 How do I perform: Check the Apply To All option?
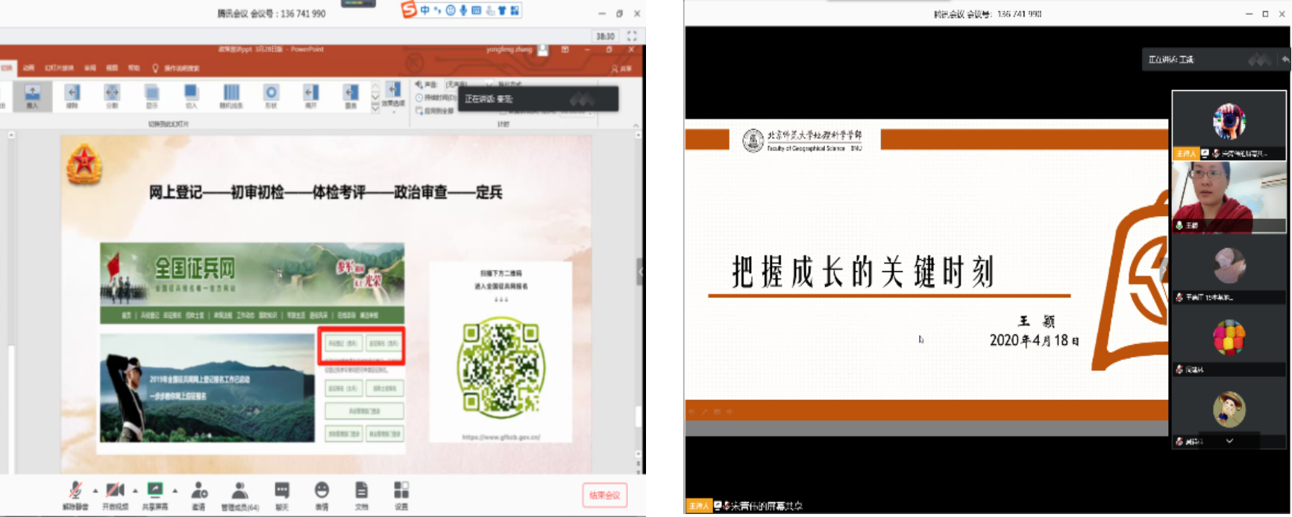point(436,111)
